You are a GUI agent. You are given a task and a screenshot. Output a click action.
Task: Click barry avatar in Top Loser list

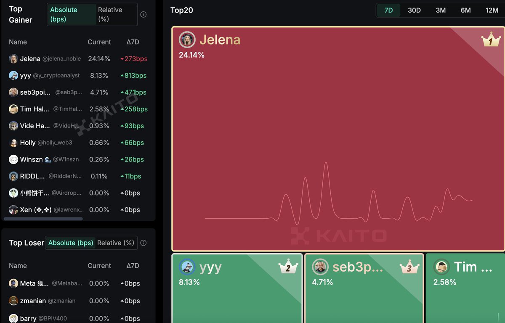(13, 318)
